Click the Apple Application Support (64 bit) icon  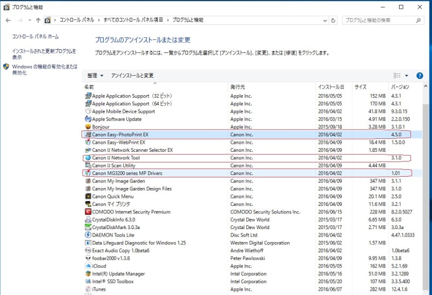click(88, 103)
